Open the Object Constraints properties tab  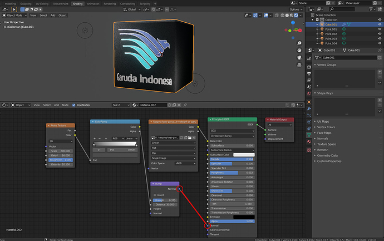pos(309,128)
